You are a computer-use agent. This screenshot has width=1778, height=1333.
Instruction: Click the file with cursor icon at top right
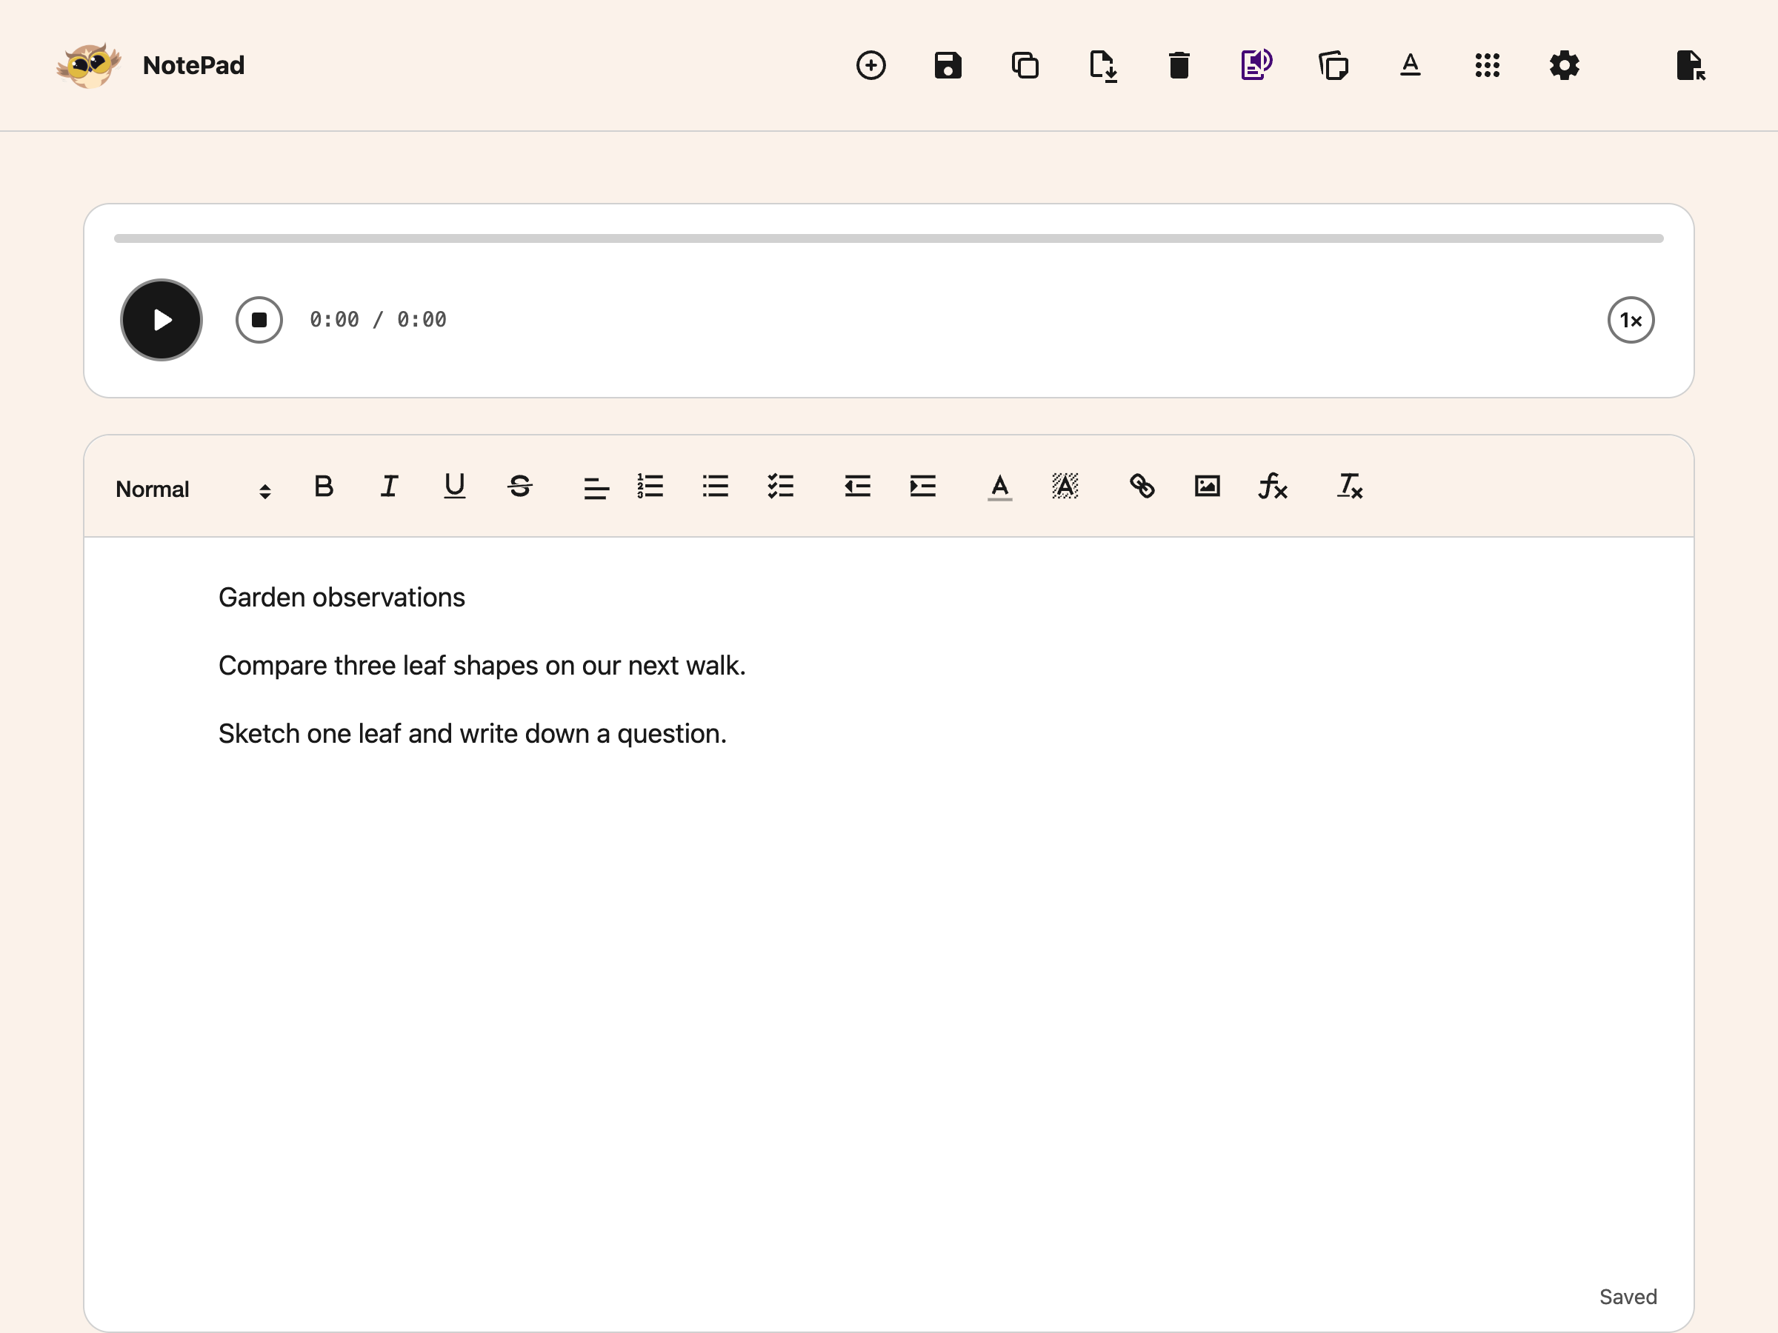[x=1691, y=65]
